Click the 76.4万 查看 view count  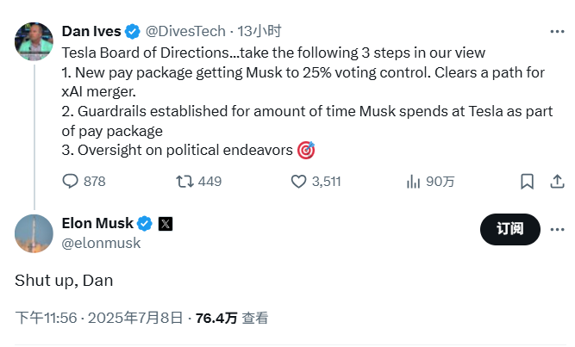(x=231, y=318)
